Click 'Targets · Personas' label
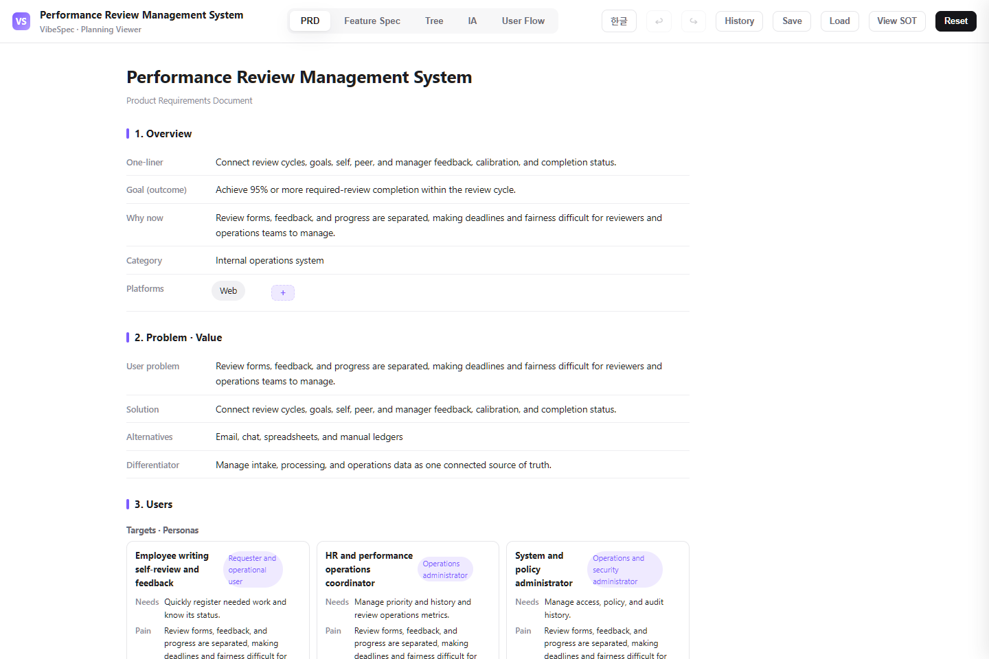This screenshot has height=659, width=989. (162, 531)
